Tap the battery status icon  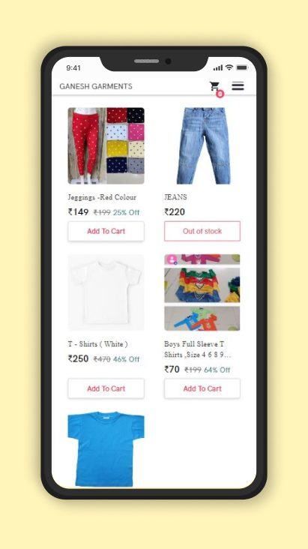point(242,67)
